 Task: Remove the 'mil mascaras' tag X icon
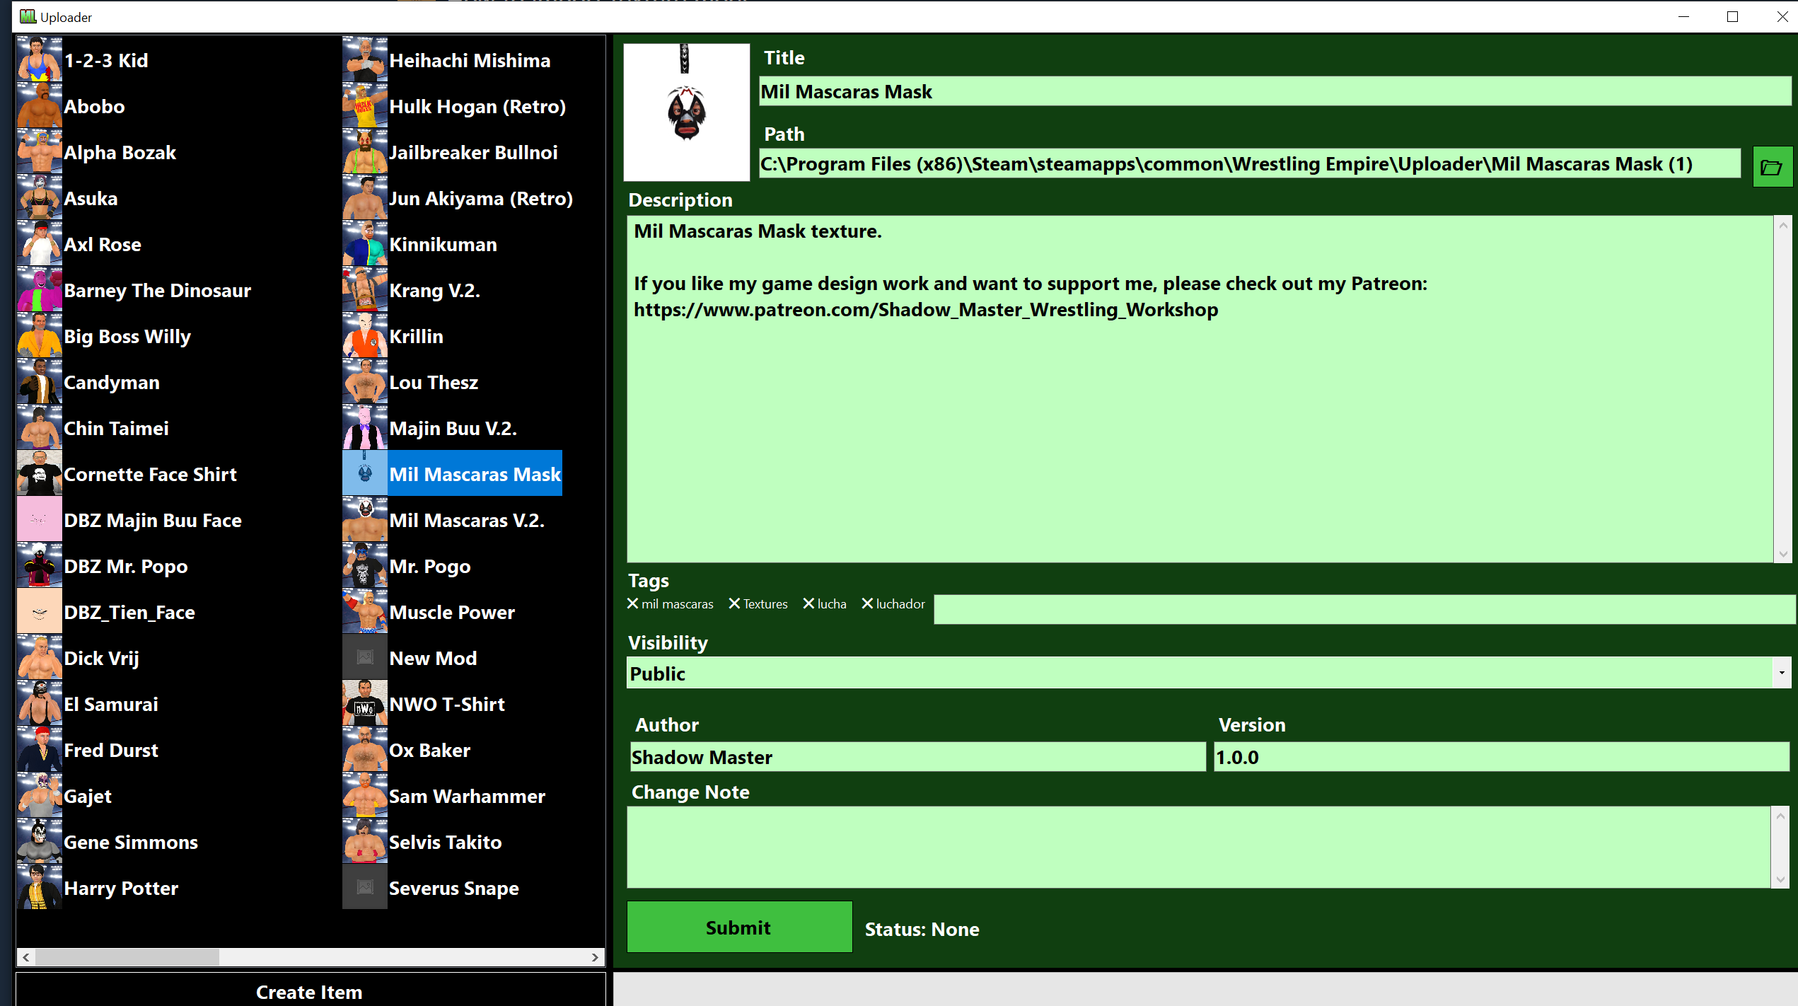[x=633, y=603]
